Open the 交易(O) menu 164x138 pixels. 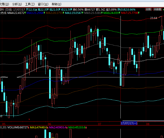click(x=4, y=4)
